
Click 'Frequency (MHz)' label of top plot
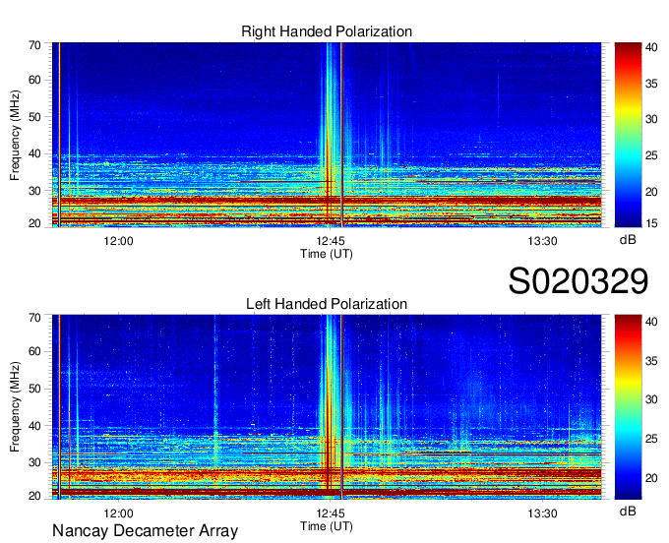click(15, 135)
